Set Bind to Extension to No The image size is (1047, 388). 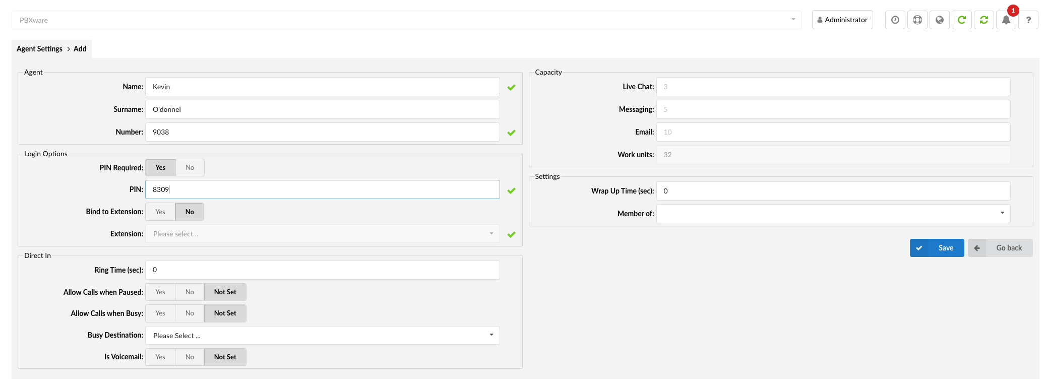point(190,212)
